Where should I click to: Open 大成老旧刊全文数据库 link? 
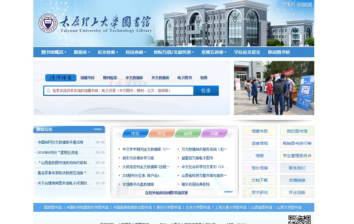(x=146, y=167)
